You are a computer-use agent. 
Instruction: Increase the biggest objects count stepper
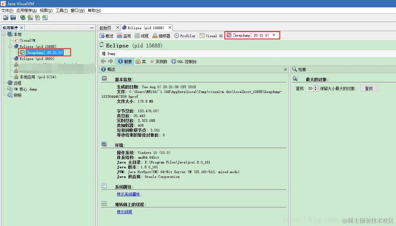coord(316,87)
